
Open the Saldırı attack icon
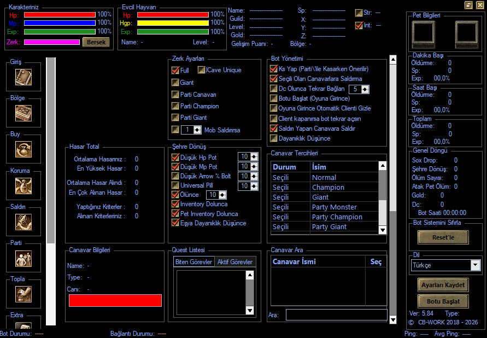pyautogui.click(x=24, y=222)
